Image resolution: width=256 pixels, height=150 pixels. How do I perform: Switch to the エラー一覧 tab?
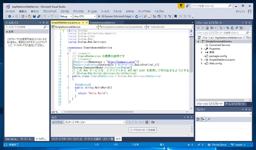(108, 139)
